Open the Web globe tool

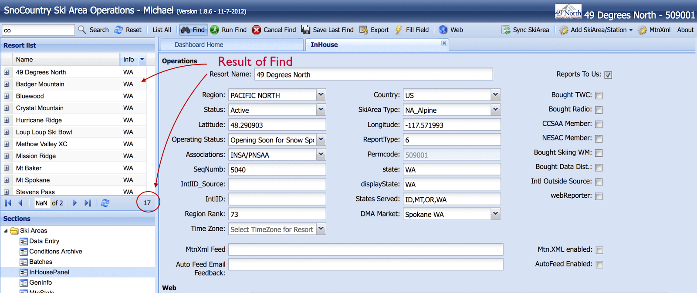click(x=443, y=30)
